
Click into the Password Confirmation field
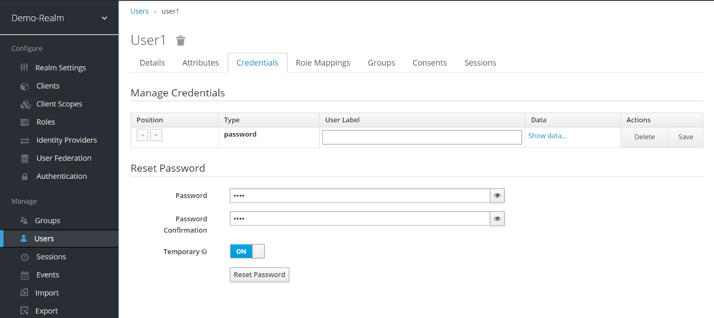click(360, 219)
